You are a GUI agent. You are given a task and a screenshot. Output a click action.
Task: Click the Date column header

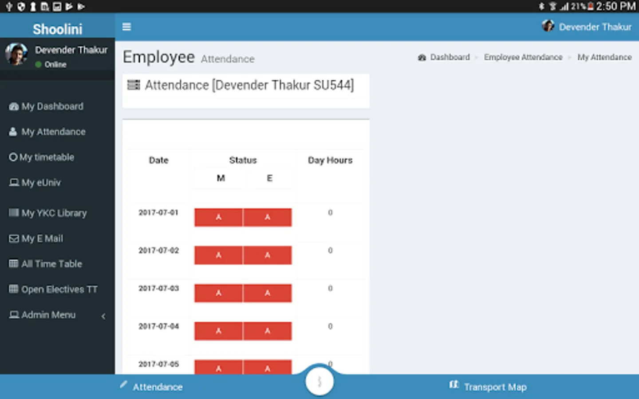[x=158, y=160]
